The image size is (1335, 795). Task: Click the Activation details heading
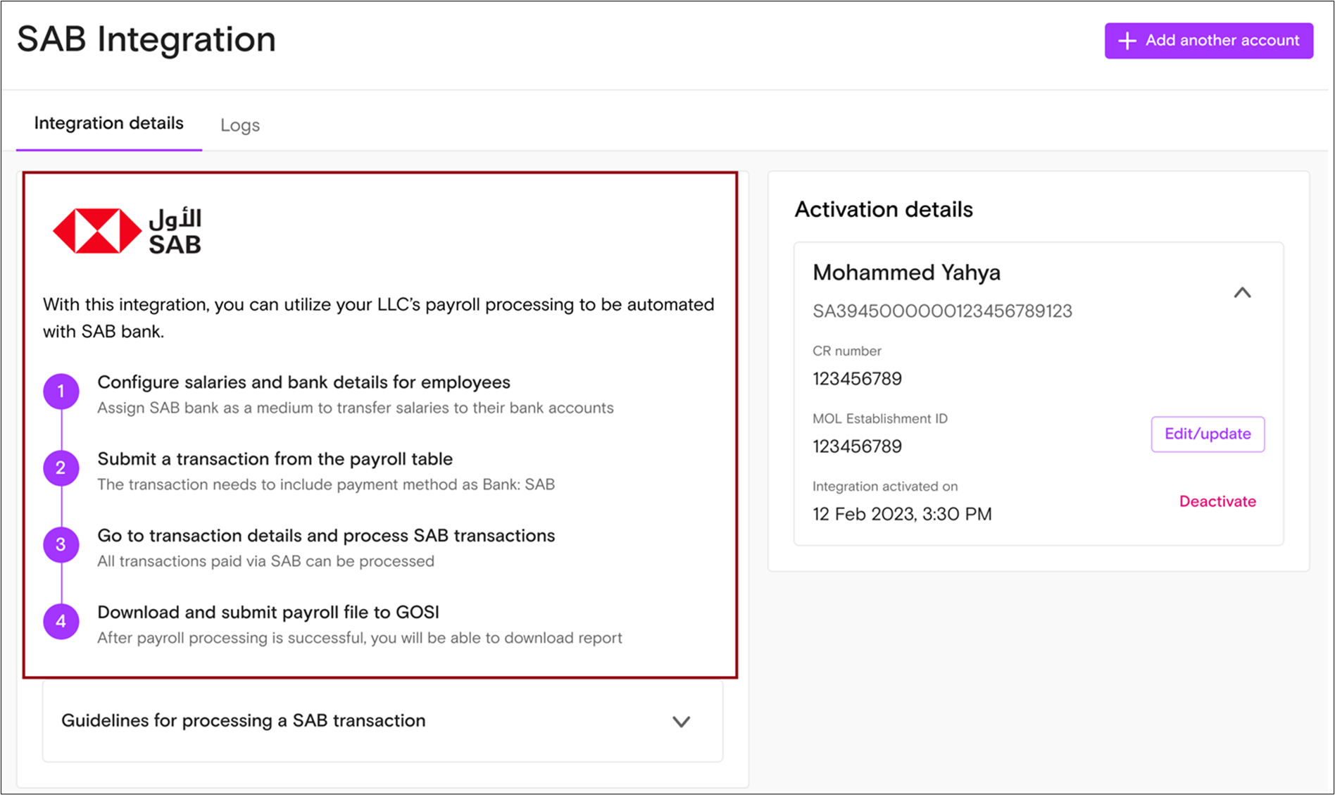(x=884, y=210)
